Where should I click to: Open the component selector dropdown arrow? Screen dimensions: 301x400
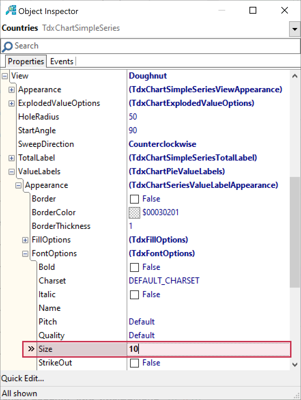tap(295, 30)
